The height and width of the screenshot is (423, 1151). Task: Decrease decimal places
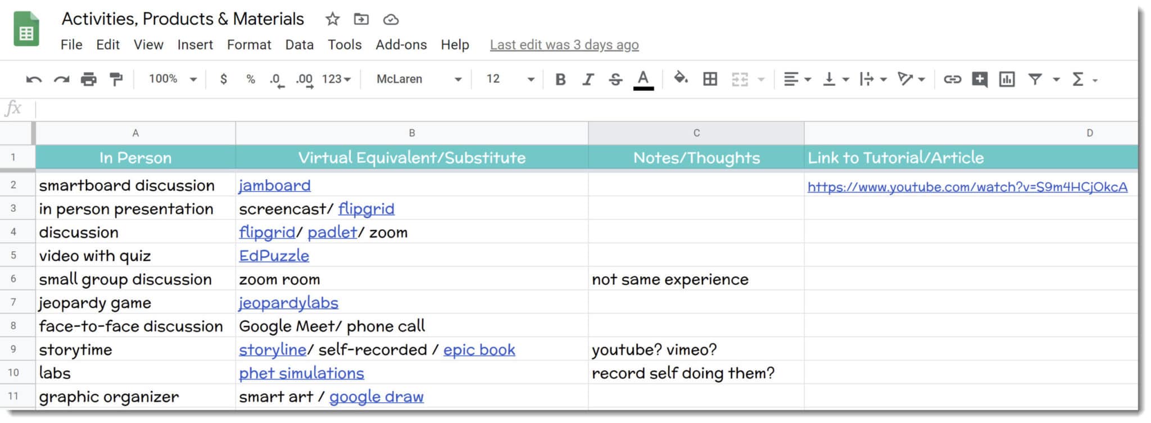click(276, 80)
